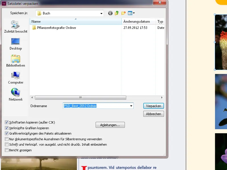Enable Nur dokumentspezifische Ausnahmen für Silbentrennung

pyautogui.click(x=7, y=139)
